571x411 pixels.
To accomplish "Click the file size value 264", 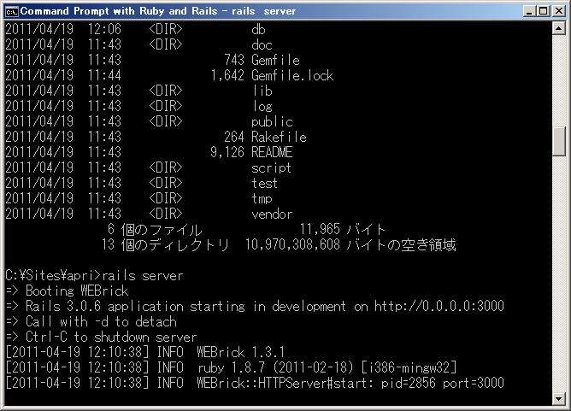I will point(234,137).
